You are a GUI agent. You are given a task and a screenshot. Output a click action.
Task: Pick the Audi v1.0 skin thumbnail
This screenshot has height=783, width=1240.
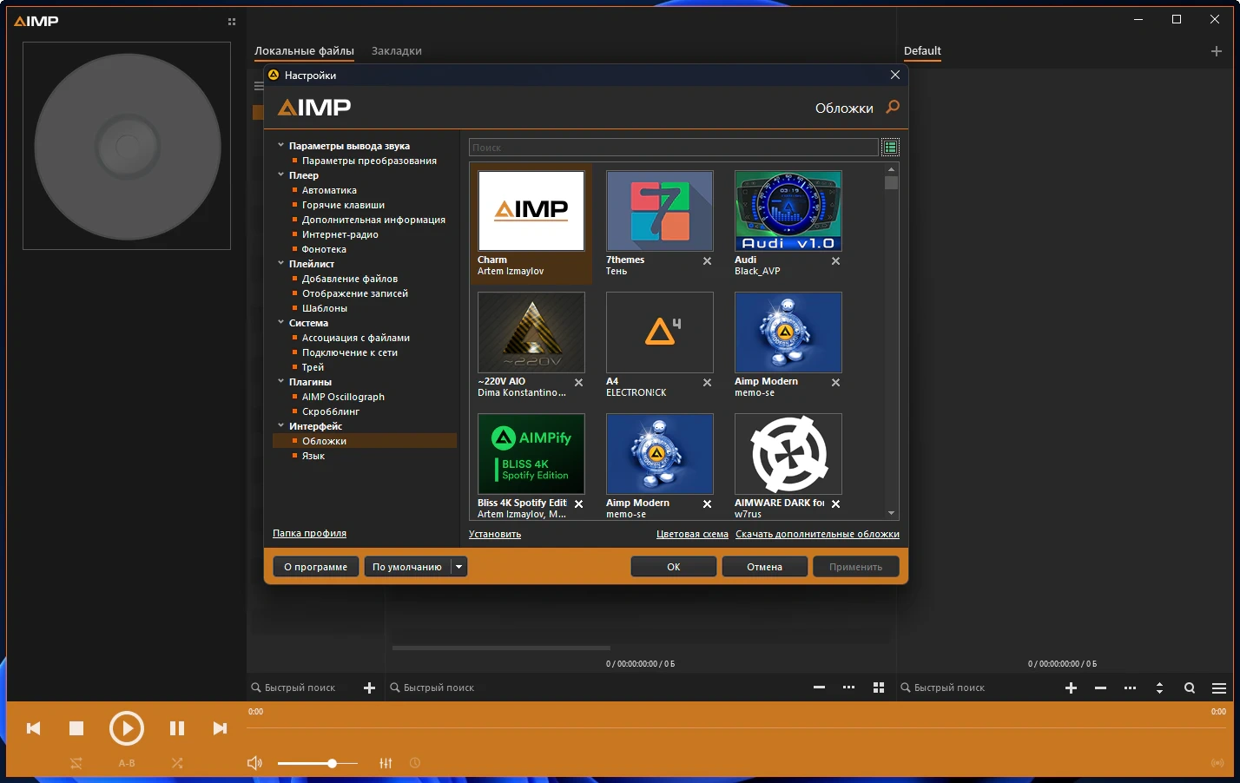pos(788,211)
